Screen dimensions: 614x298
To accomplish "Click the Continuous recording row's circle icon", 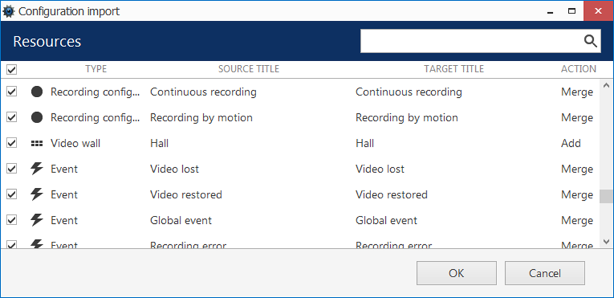I will point(37,92).
